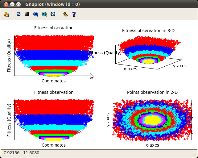Click the mouse coordinates in the status bar
This screenshot has height=158, width=198.
(x=21, y=153)
